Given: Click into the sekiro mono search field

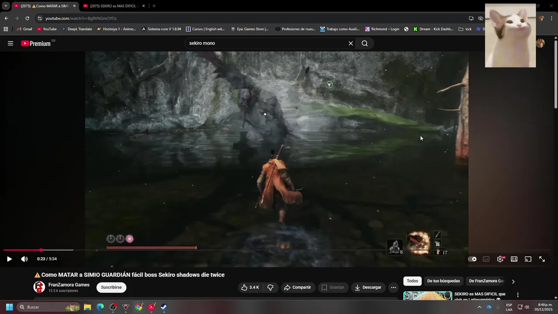Looking at the screenshot, I should click(266, 43).
